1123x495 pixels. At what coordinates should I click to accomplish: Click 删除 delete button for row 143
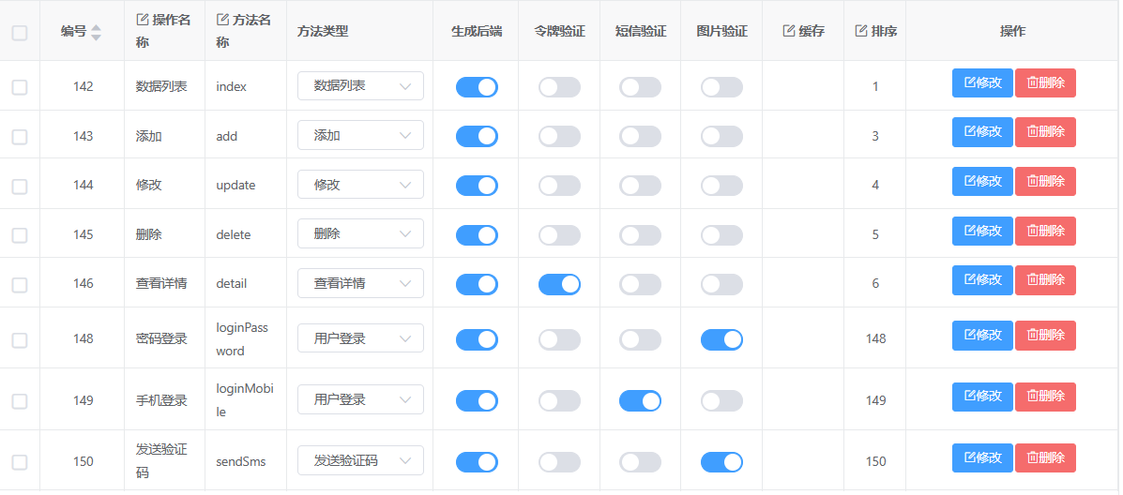(1045, 132)
